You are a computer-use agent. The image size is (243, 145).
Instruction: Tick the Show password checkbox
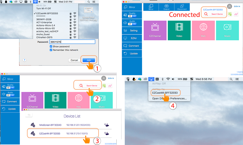pos(51,46)
